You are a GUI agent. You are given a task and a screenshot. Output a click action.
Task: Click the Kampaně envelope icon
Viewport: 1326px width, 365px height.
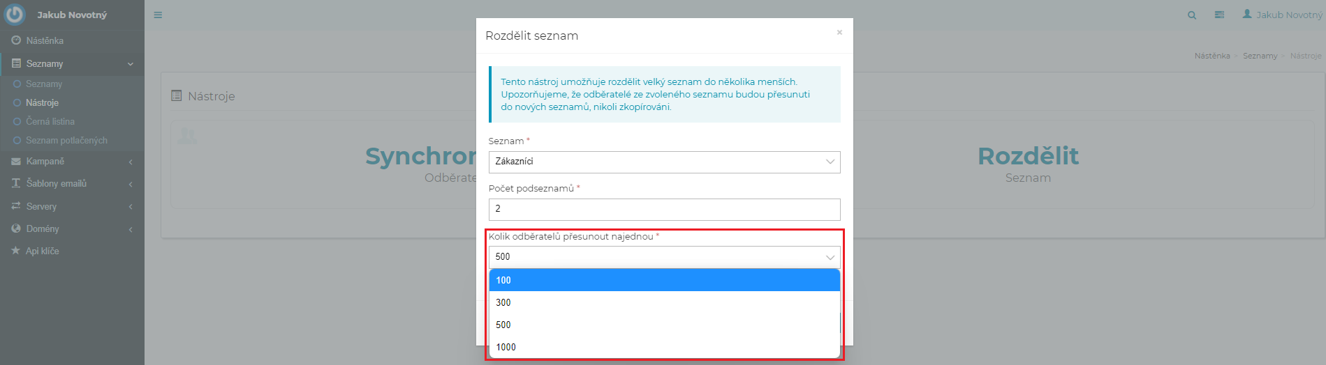(16, 161)
